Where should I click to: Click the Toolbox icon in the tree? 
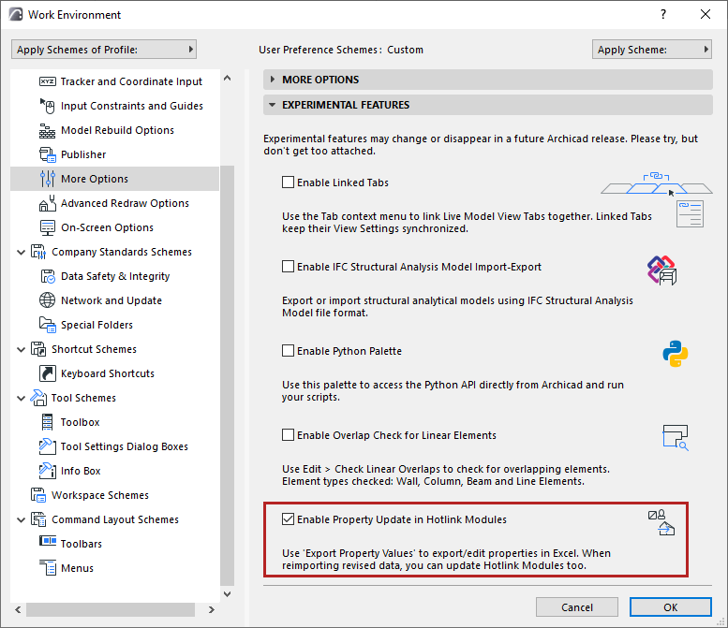pos(48,422)
